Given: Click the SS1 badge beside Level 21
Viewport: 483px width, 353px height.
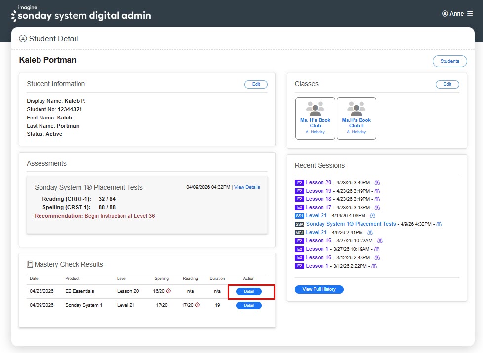Looking at the screenshot, I should [x=299, y=216].
